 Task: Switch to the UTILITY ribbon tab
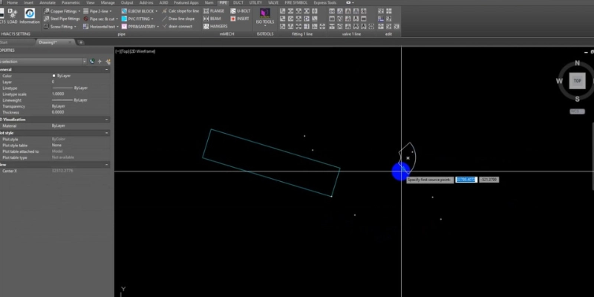click(x=255, y=3)
